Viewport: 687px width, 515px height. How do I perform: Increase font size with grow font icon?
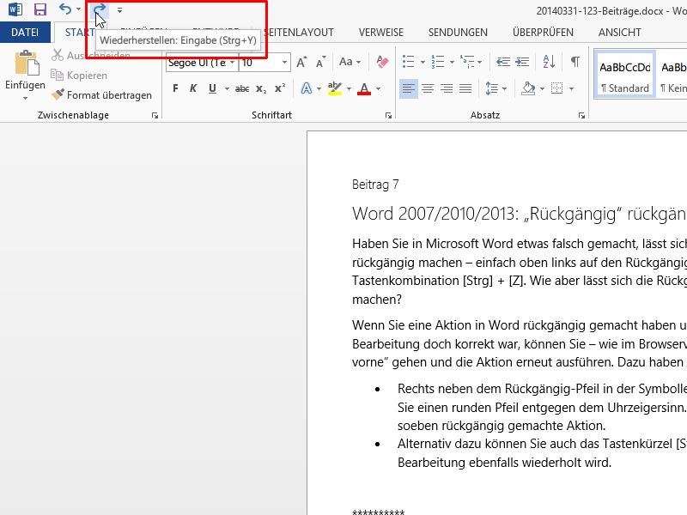[x=302, y=62]
